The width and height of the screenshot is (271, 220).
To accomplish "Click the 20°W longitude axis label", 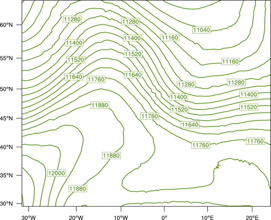I will click(76, 218).
